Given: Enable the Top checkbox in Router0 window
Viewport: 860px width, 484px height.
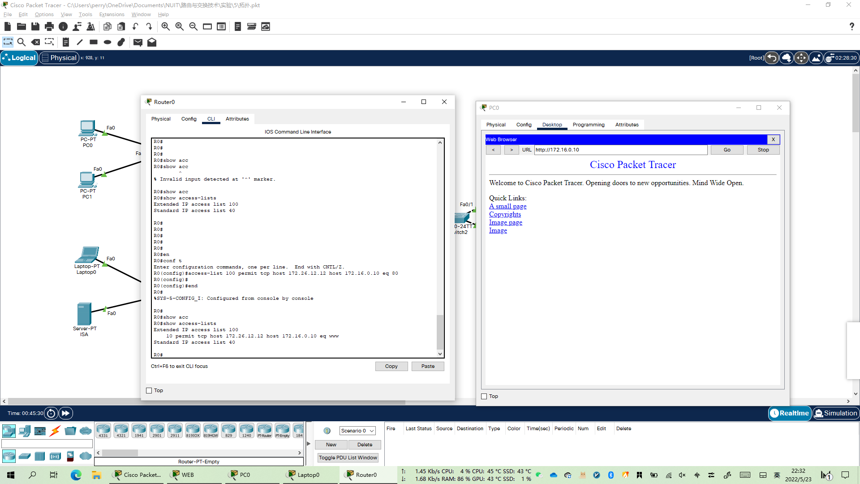Looking at the screenshot, I should click(149, 391).
